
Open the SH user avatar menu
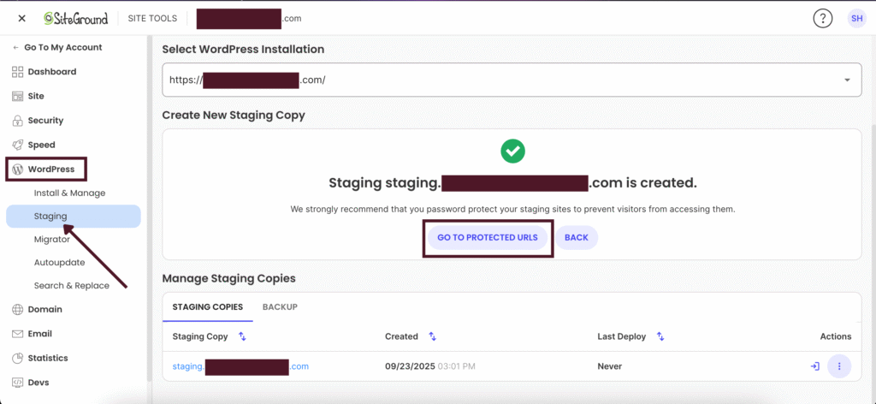click(x=856, y=19)
